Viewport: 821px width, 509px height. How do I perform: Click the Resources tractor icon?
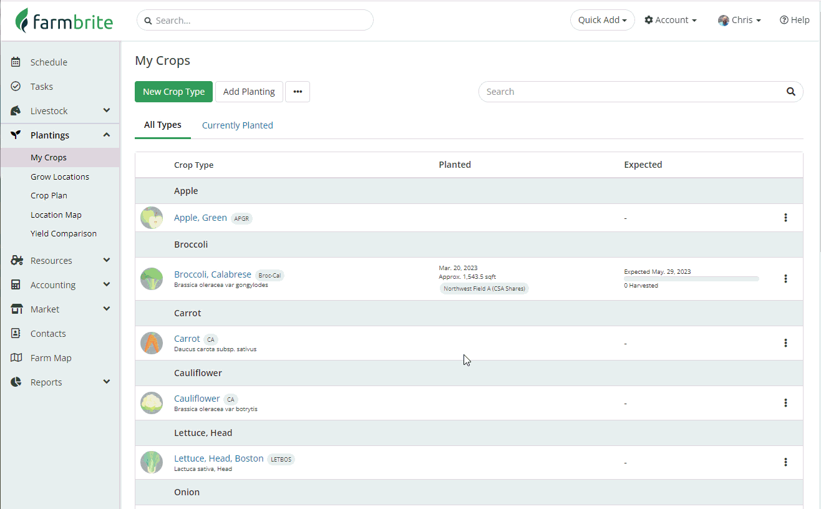[17, 260]
